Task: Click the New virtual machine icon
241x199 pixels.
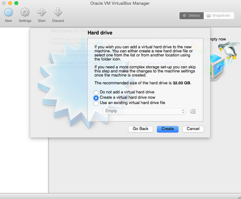Action: point(8,12)
